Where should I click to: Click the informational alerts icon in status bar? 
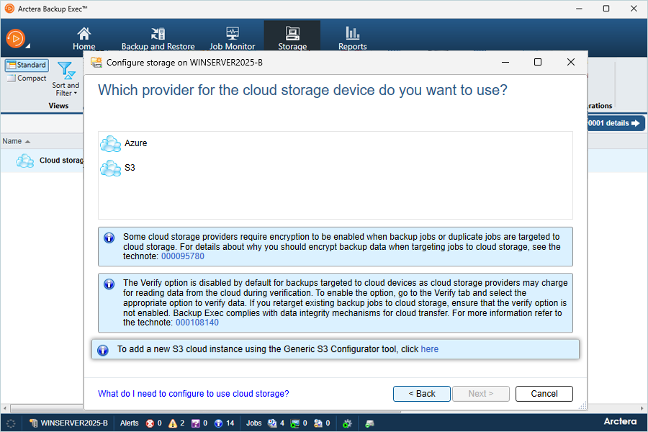click(x=219, y=423)
